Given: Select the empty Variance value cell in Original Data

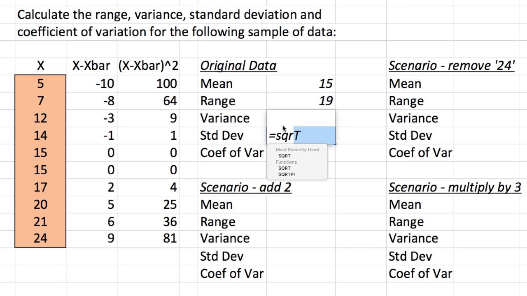Looking at the screenshot, I should tap(301, 118).
